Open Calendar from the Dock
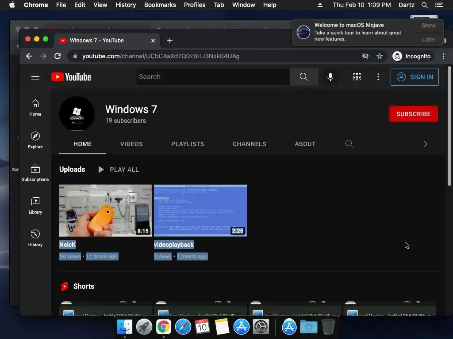The width and height of the screenshot is (453, 339). click(x=202, y=327)
